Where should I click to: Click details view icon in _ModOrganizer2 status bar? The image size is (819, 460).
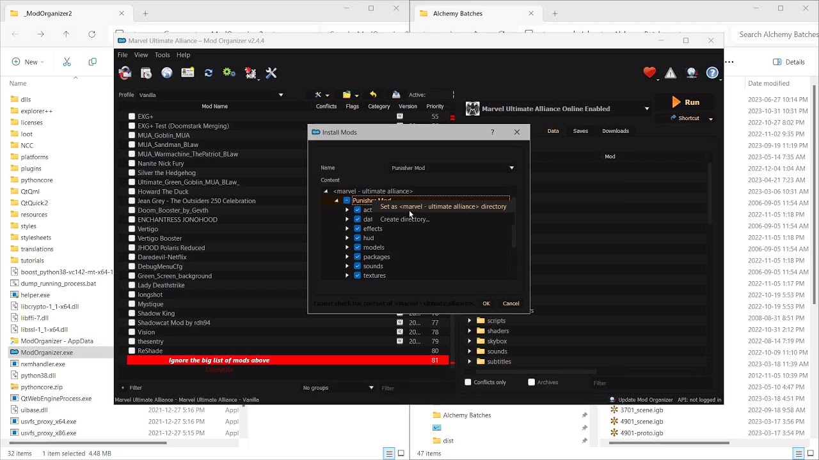[388, 454]
